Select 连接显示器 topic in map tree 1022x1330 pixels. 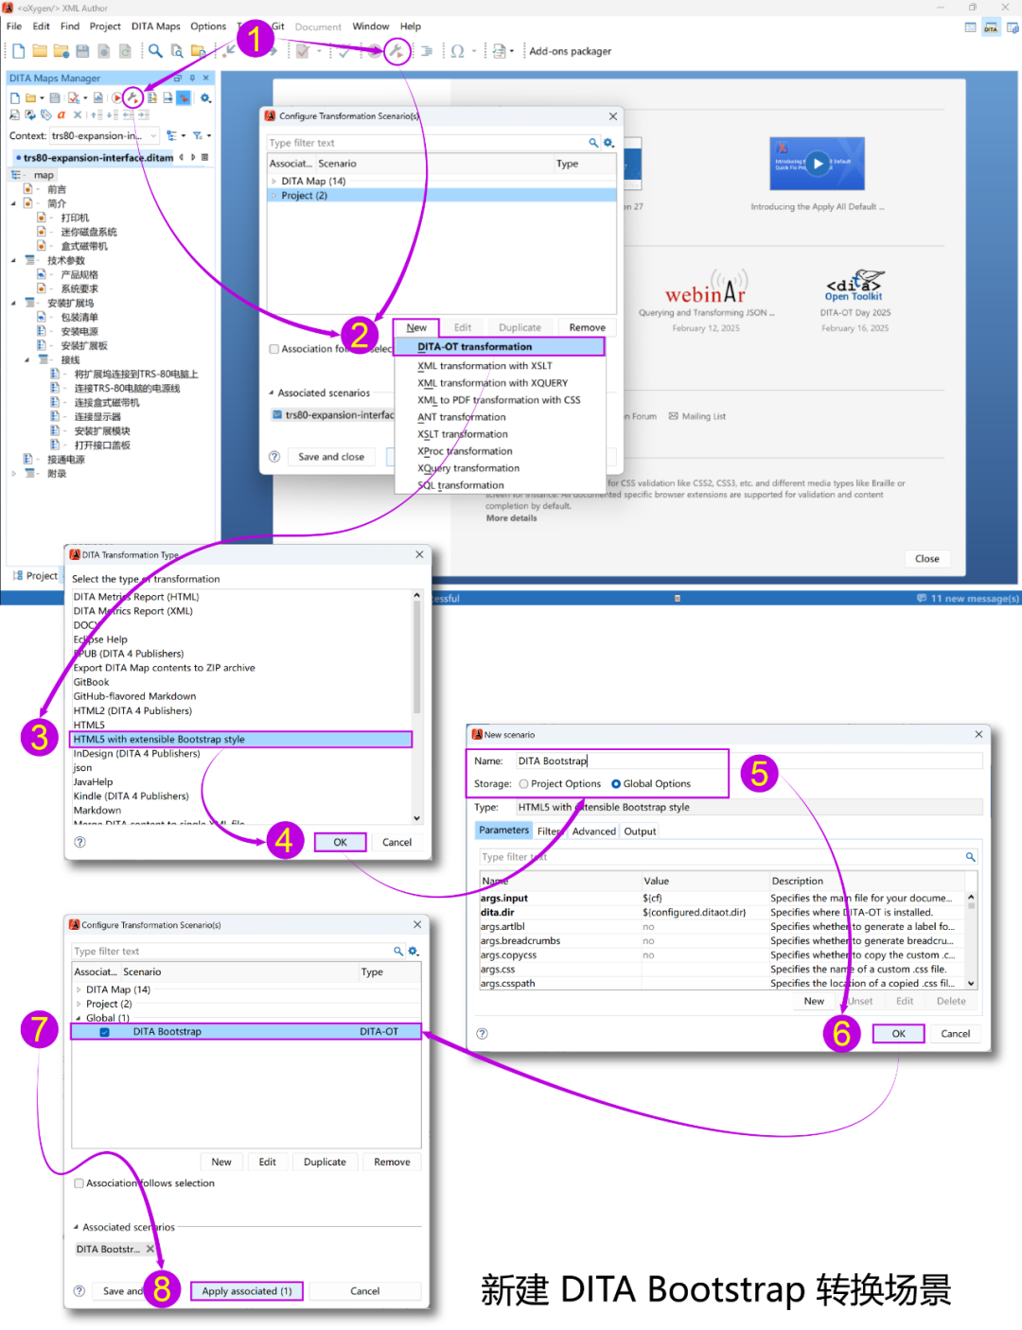(x=97, y=417)
